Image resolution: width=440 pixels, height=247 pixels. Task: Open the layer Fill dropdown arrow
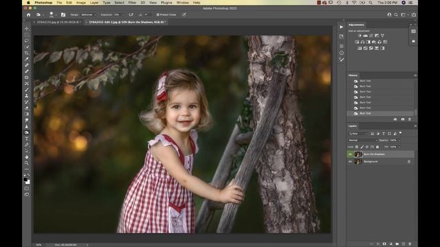(x=399, y=147)
